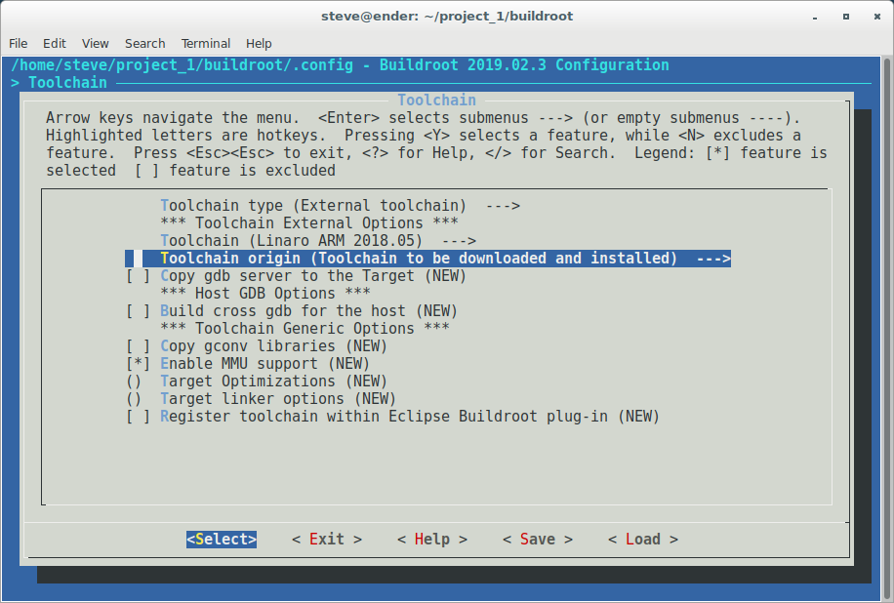Open the Edit menu

(x=54, y=43)
